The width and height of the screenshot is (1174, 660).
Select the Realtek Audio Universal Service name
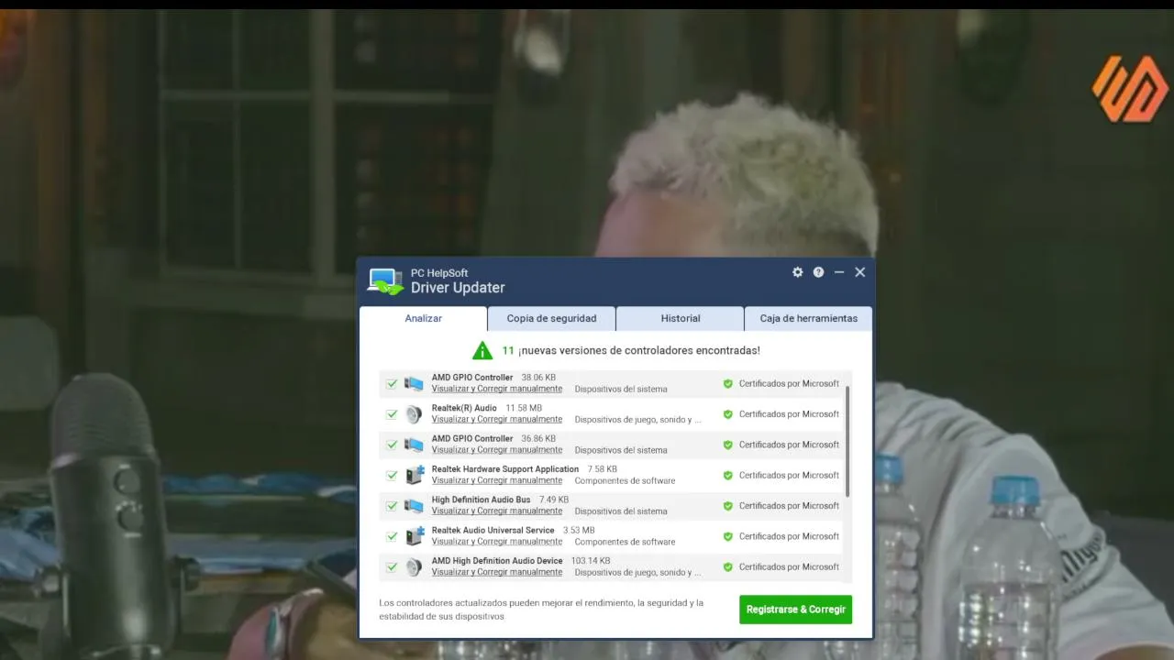coord(493,530)
